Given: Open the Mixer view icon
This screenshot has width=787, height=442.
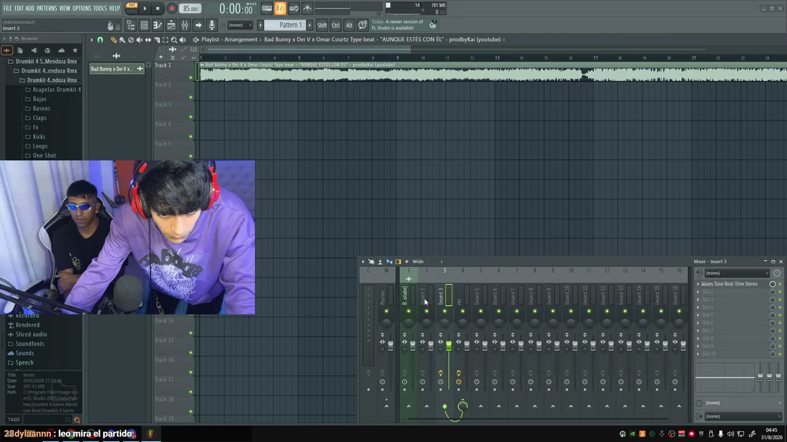Looking at the screenshot, I should [x=184, y=25].
